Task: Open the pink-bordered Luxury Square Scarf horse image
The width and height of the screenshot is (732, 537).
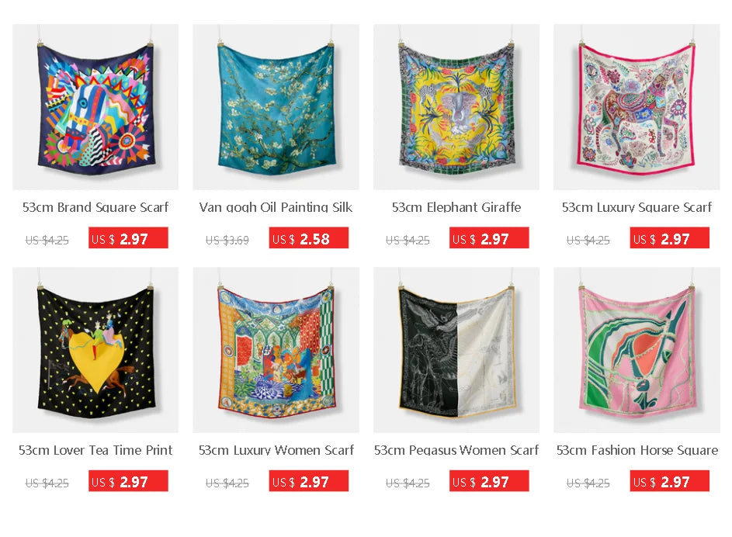Action: pos(637,107)
